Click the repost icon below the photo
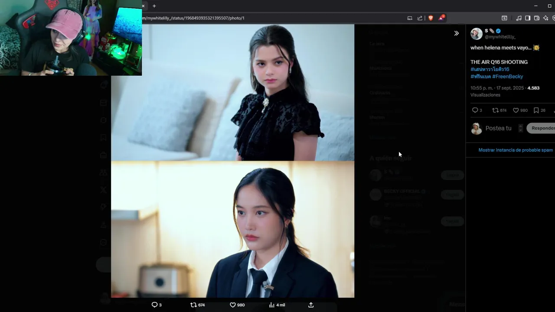The height and width of the screenshot is (312, 555). coord(198,305)
